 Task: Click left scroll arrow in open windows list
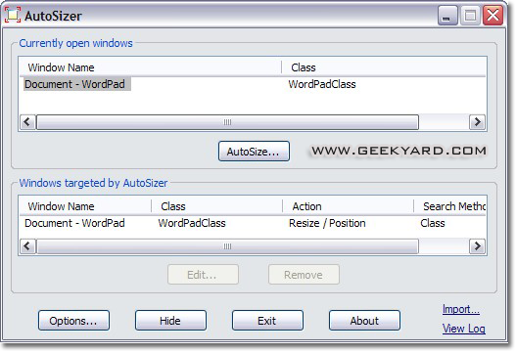(27, 122)
